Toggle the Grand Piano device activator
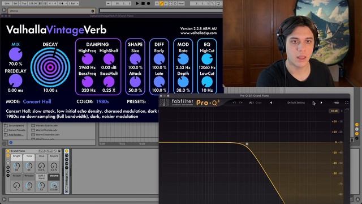The width and height of the screenshot is (362, 204). tap(8, 151)
